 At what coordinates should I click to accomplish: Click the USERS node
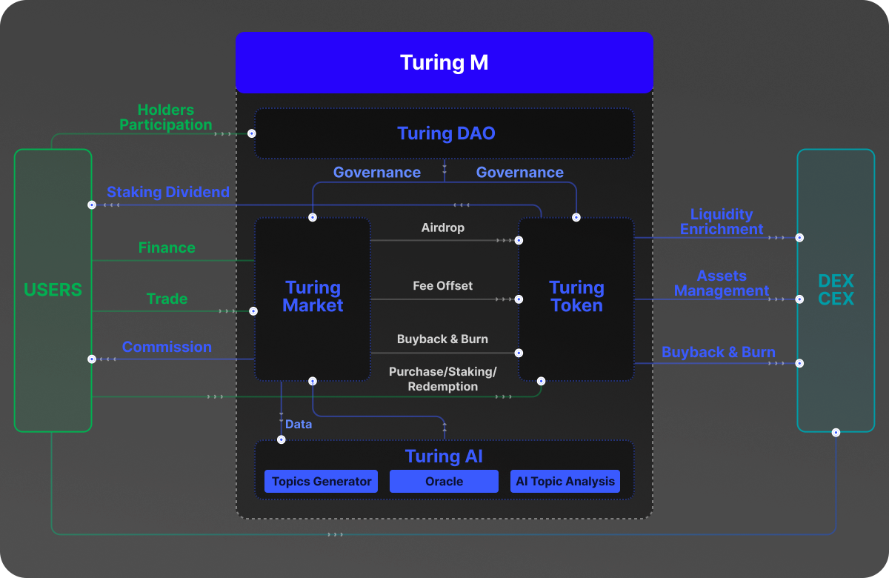pos(53,290)
